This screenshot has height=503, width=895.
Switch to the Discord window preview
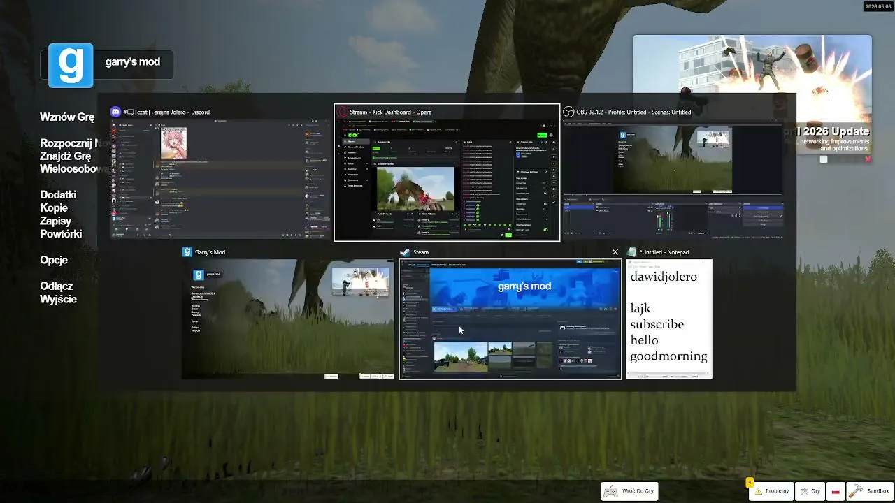[x=220, y=180]
